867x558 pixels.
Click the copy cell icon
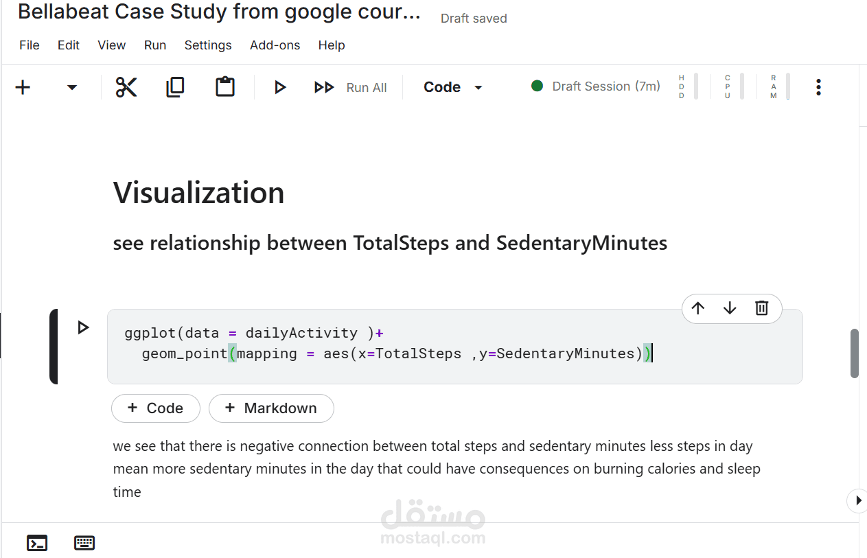tap(176, 87)
